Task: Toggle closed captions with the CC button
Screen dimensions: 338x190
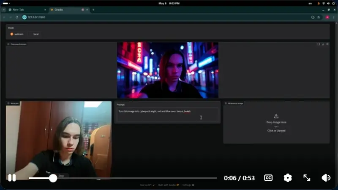Action: 268,178
